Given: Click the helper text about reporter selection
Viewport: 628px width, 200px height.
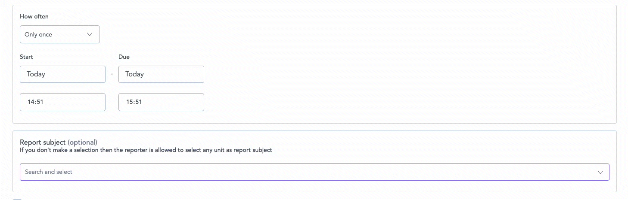Looking at the screenshot, I should pyautogui.click(x=146, y=150).
